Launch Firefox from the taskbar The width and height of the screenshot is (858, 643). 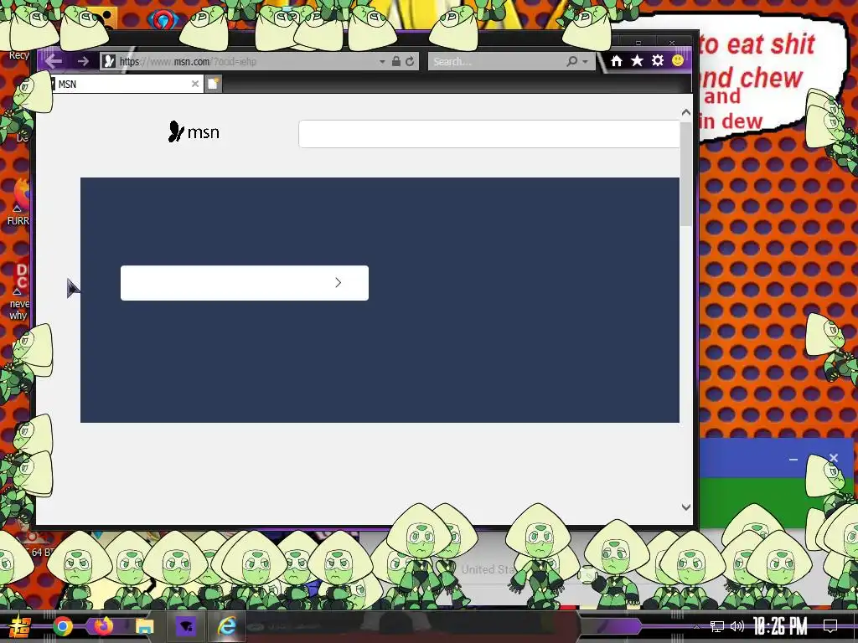pos(103,625)
